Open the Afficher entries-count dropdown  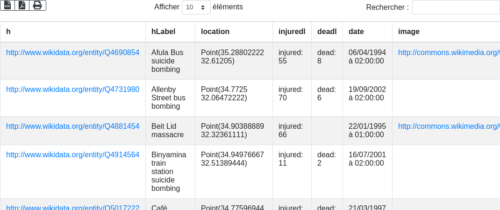(196, 7)
